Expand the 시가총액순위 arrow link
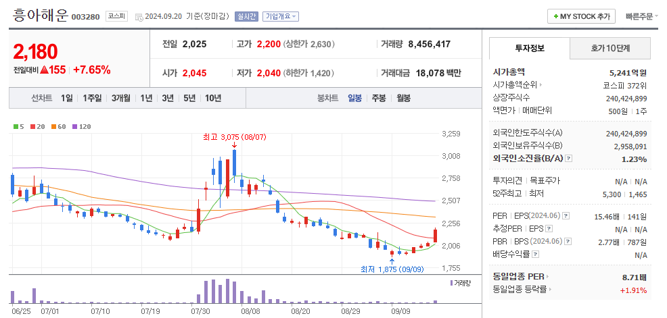 (540, 85)
